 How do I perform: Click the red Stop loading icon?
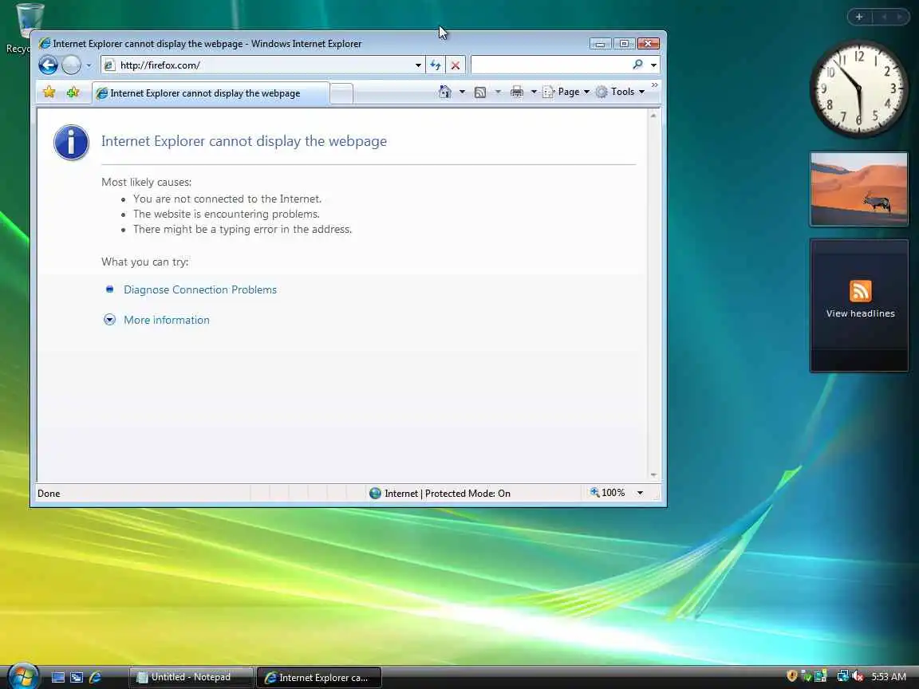click(455, 65)
